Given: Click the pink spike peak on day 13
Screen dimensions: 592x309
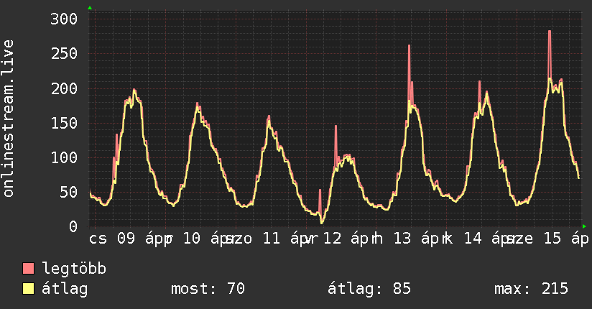Looking at the screenshot, I should (410, 46).
